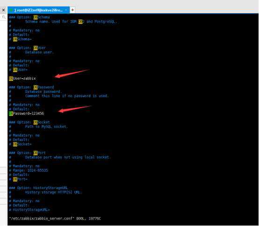Click the red arrow pointing to DBPassword line
Viewport: 259px width, 226px height.
[x=75, y=109]
